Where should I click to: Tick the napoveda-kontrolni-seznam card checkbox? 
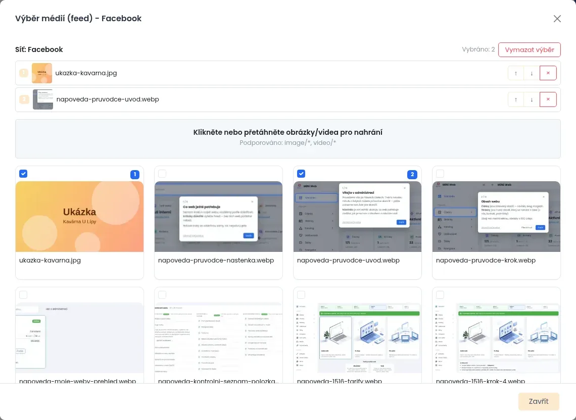(x=162, y=295)
